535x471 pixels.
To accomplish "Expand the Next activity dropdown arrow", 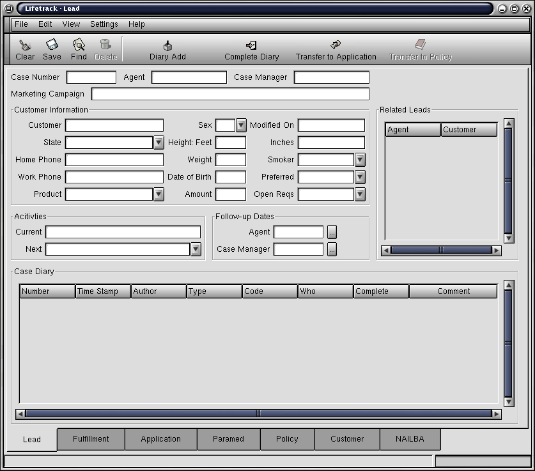I will [196, 249].
